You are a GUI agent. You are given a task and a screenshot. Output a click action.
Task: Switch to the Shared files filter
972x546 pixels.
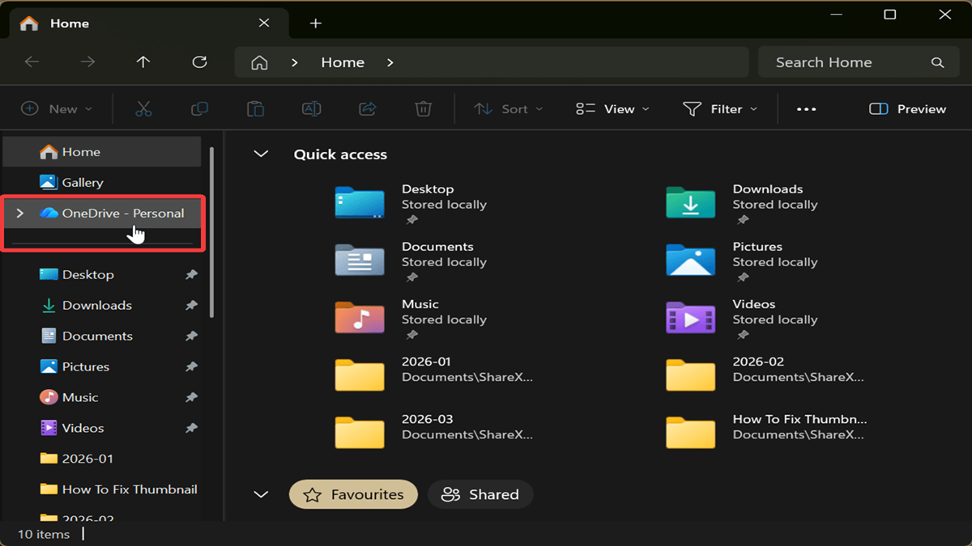480,494
